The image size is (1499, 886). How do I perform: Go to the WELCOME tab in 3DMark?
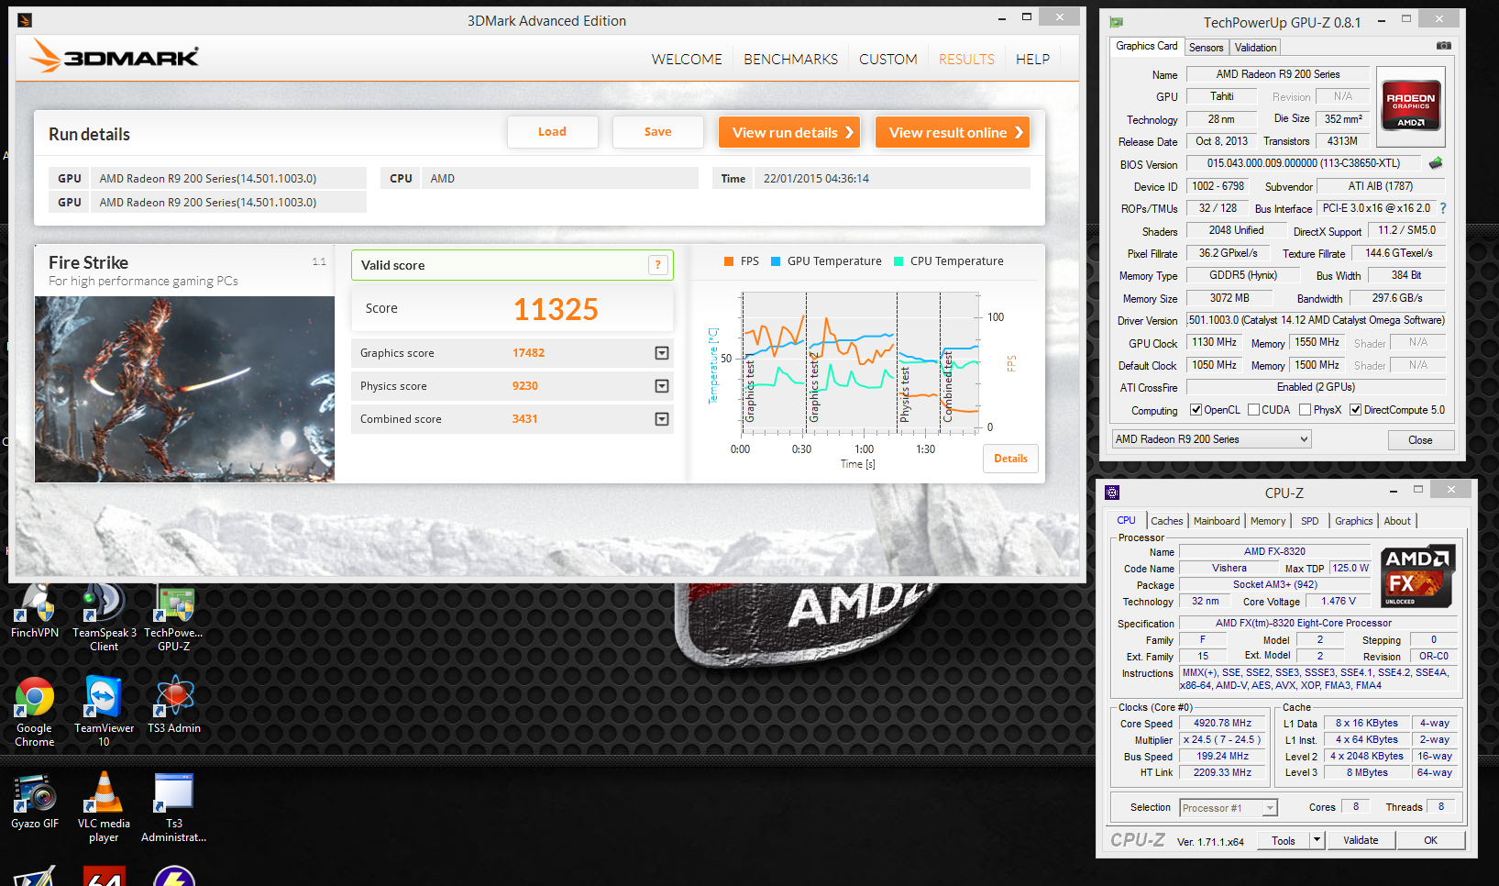point(687,60)
